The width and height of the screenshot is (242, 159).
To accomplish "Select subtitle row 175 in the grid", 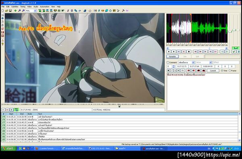I will (119, 117).
